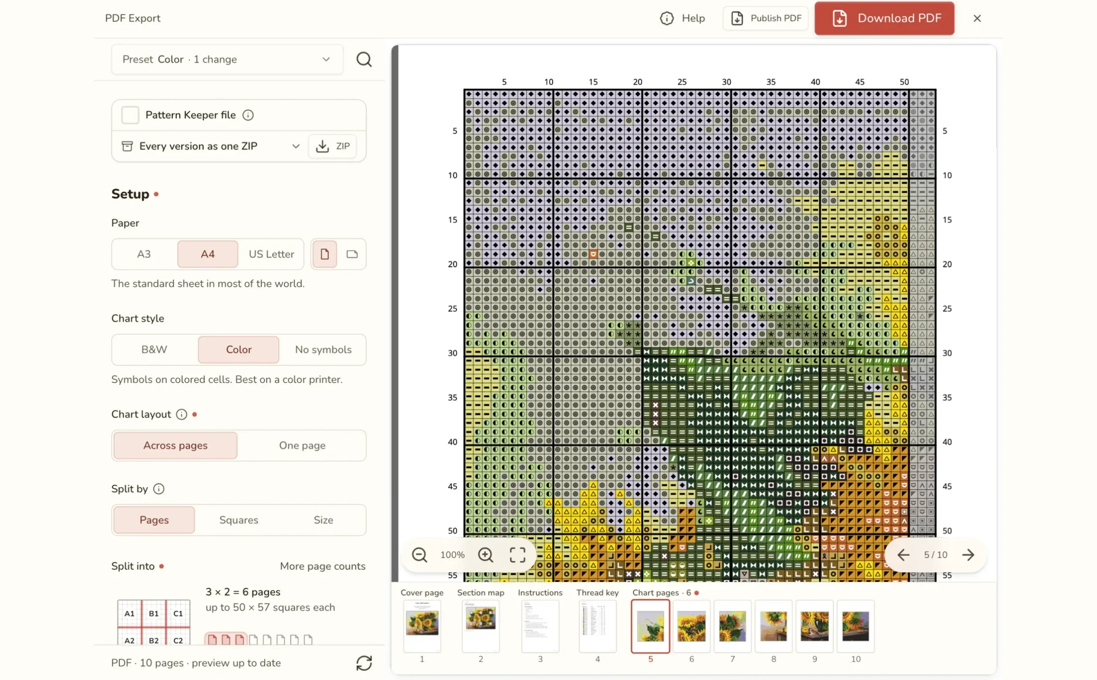Viewport: 1097px width, 680px height.
Task: Download ZIP of every version
Action: click(333, 146)
